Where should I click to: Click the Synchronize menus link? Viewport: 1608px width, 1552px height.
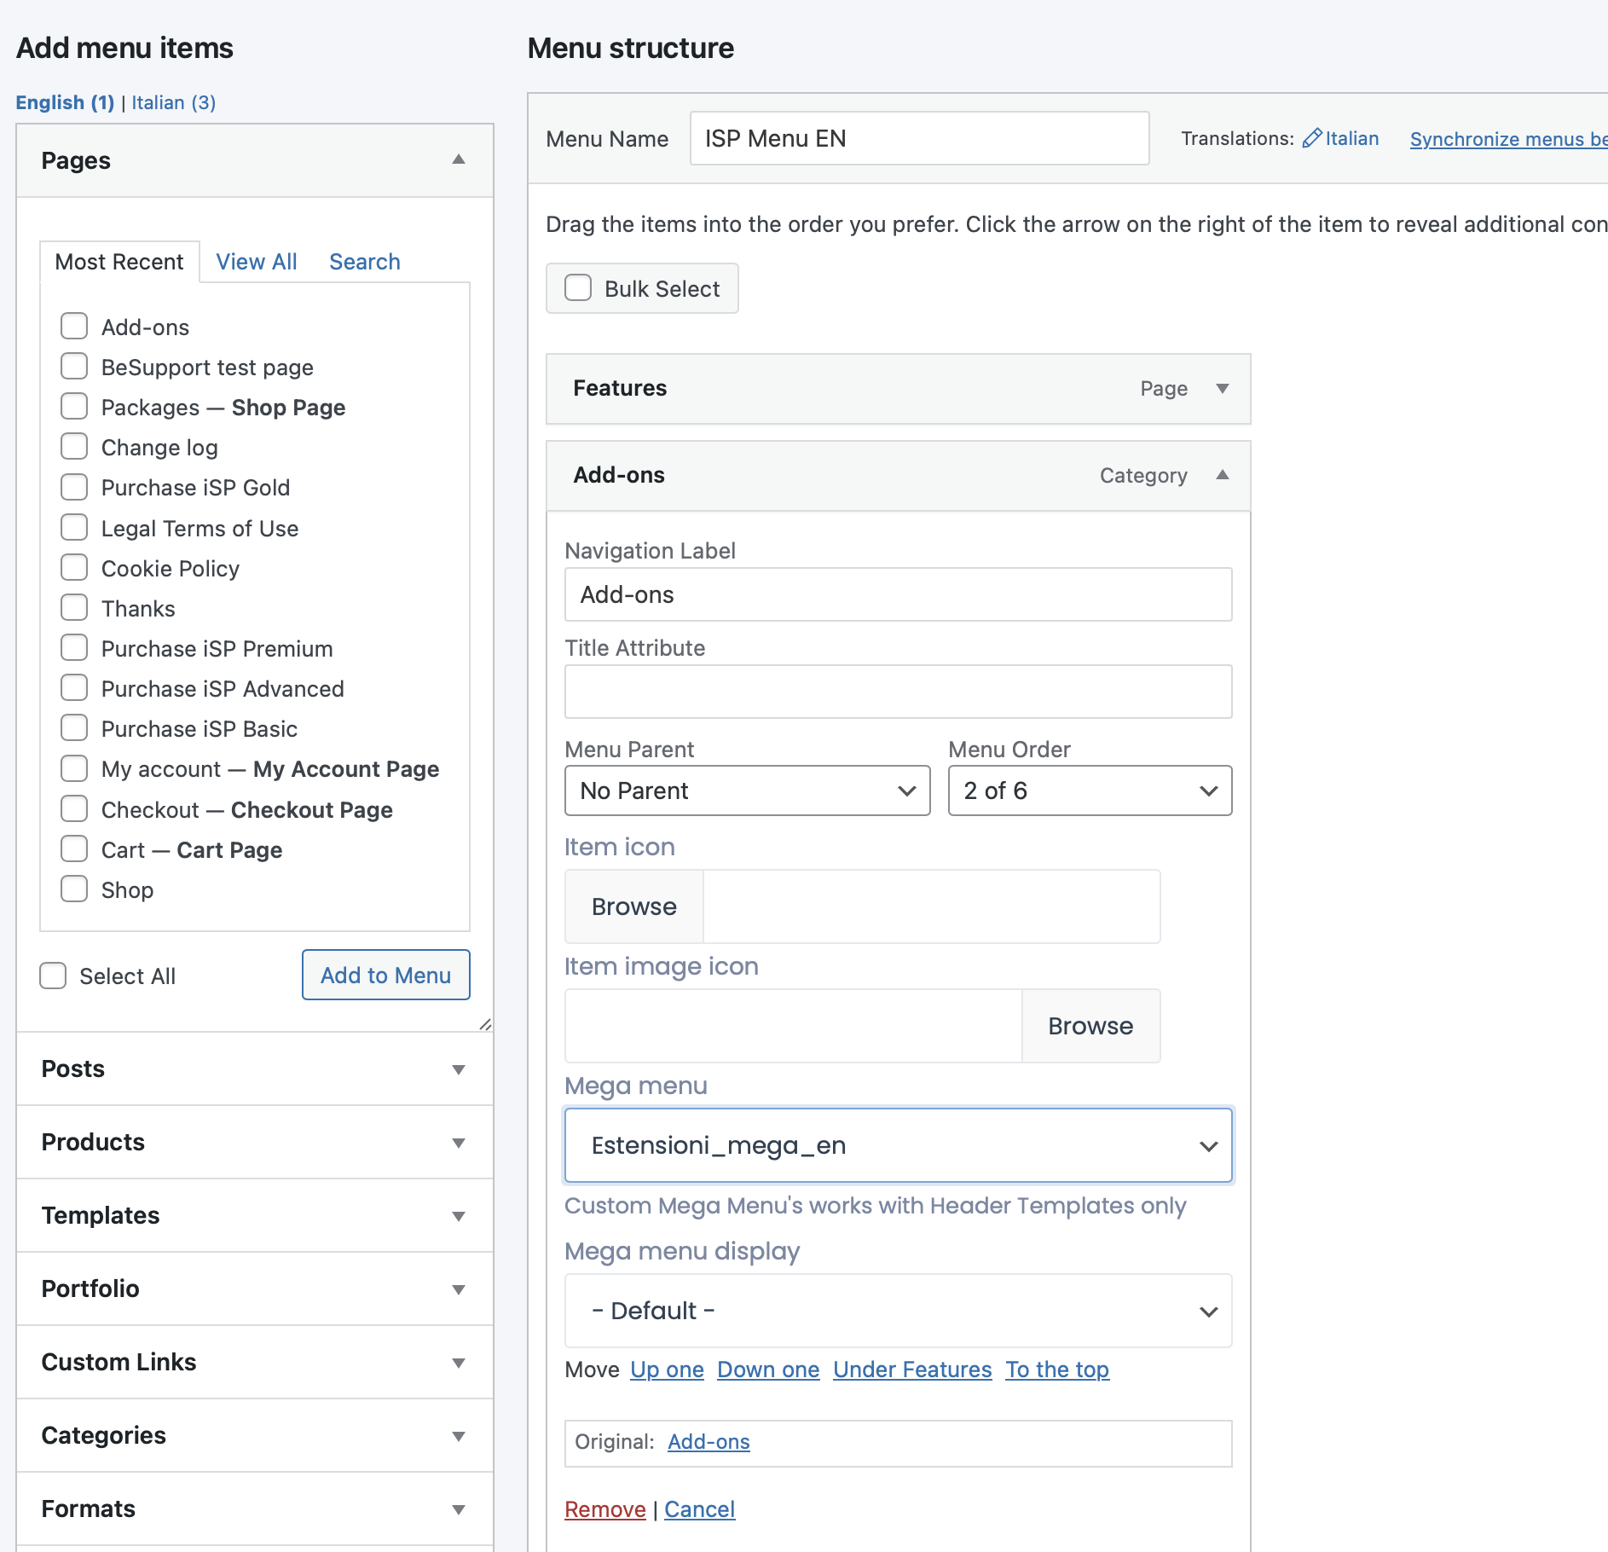click(1509, 139)
